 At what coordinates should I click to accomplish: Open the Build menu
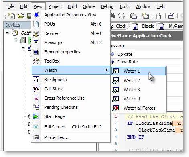pos(72,6)
